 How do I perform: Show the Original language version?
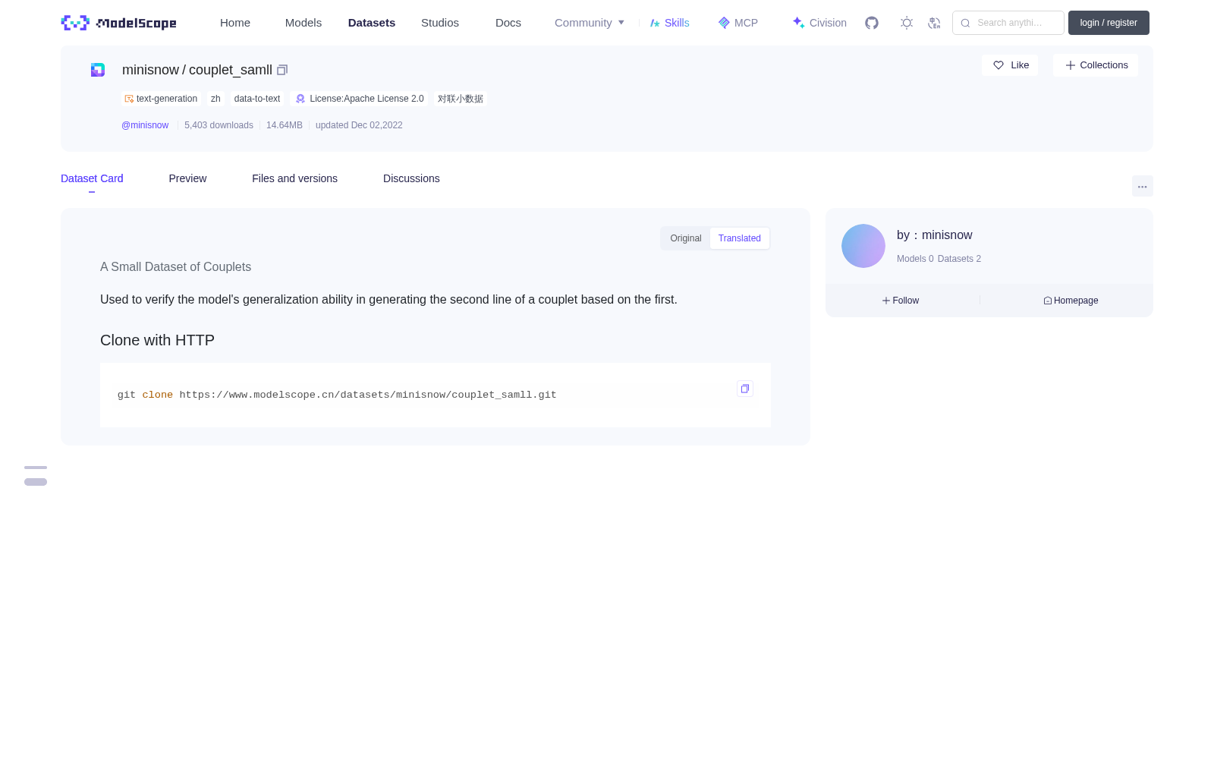tap(686, 238)
